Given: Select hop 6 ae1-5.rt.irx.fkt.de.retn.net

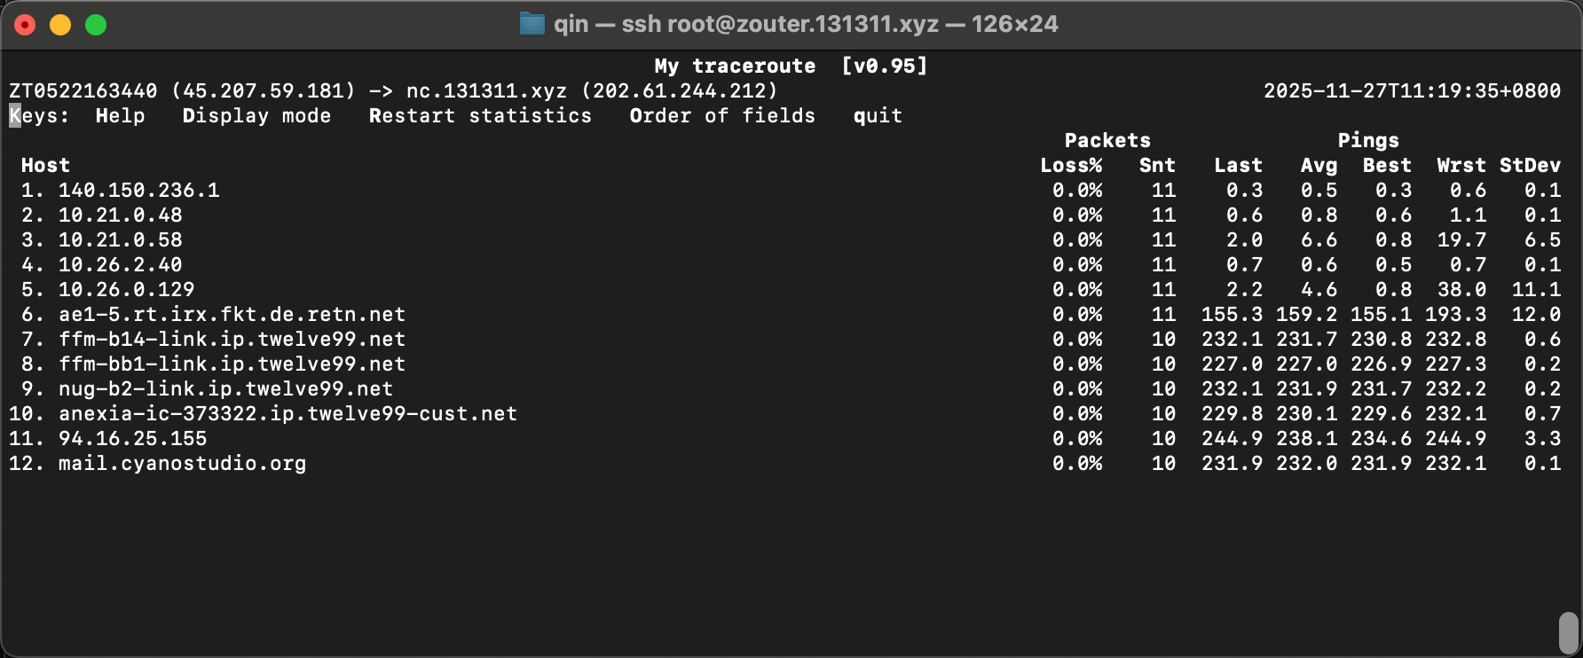Looking at the screenshot, I should point(232,315).
